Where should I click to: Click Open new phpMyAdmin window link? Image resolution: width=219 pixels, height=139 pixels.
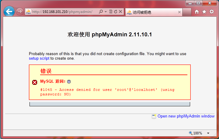pos(186,116)
